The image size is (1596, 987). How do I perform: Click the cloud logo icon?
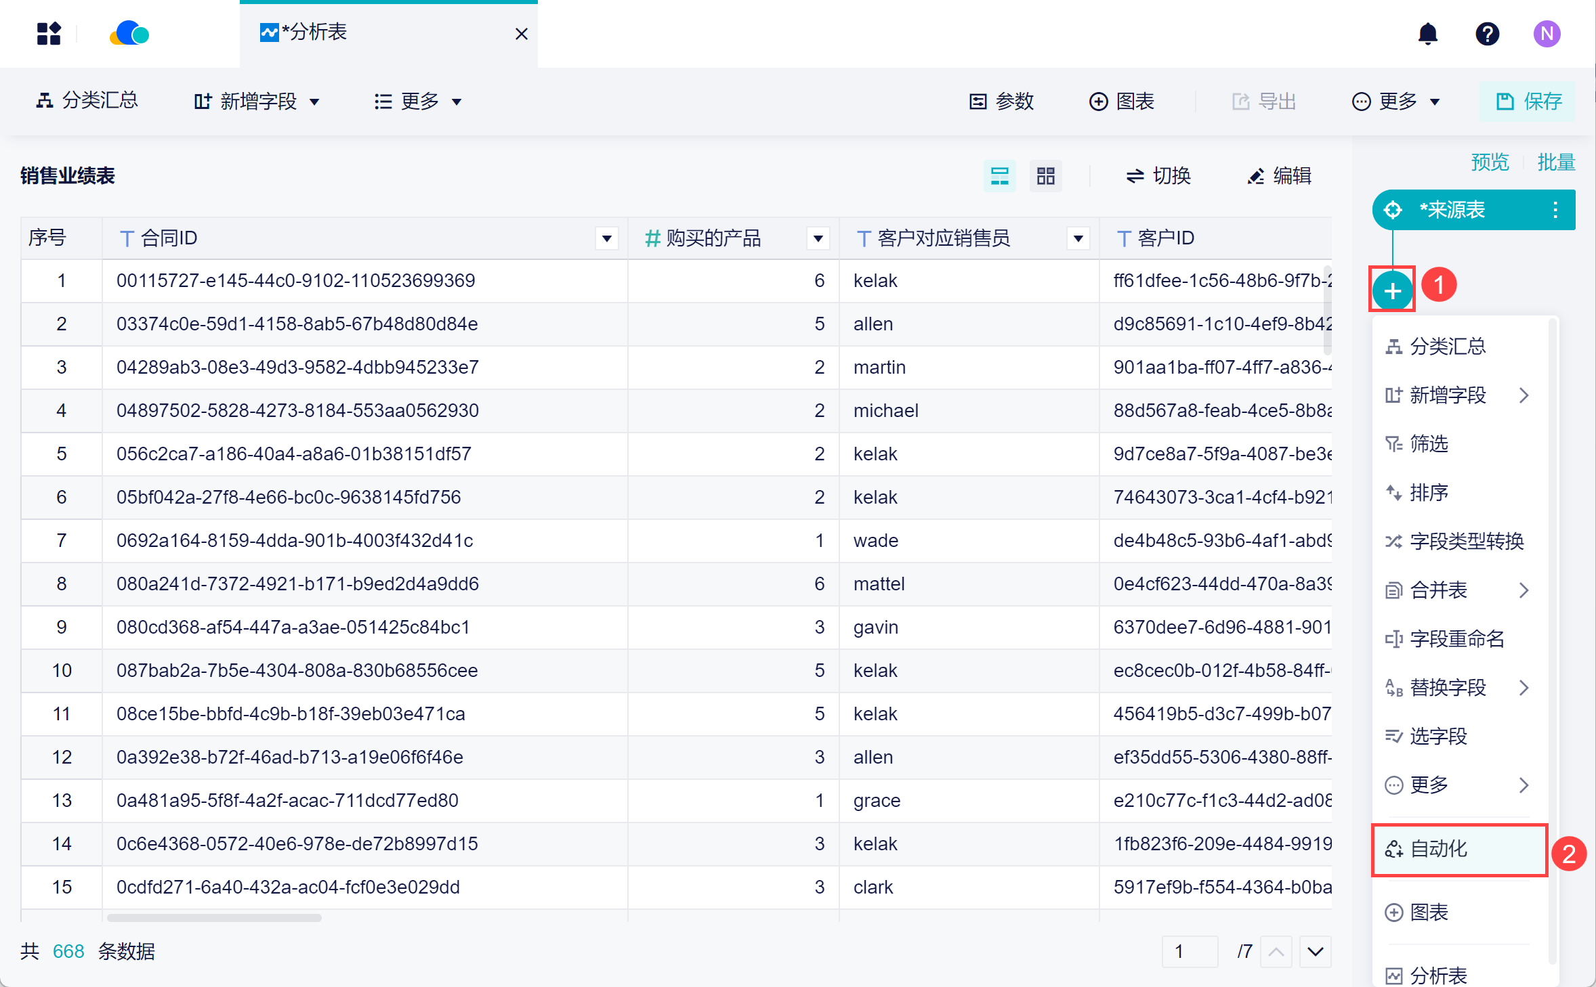coord(129,34)
